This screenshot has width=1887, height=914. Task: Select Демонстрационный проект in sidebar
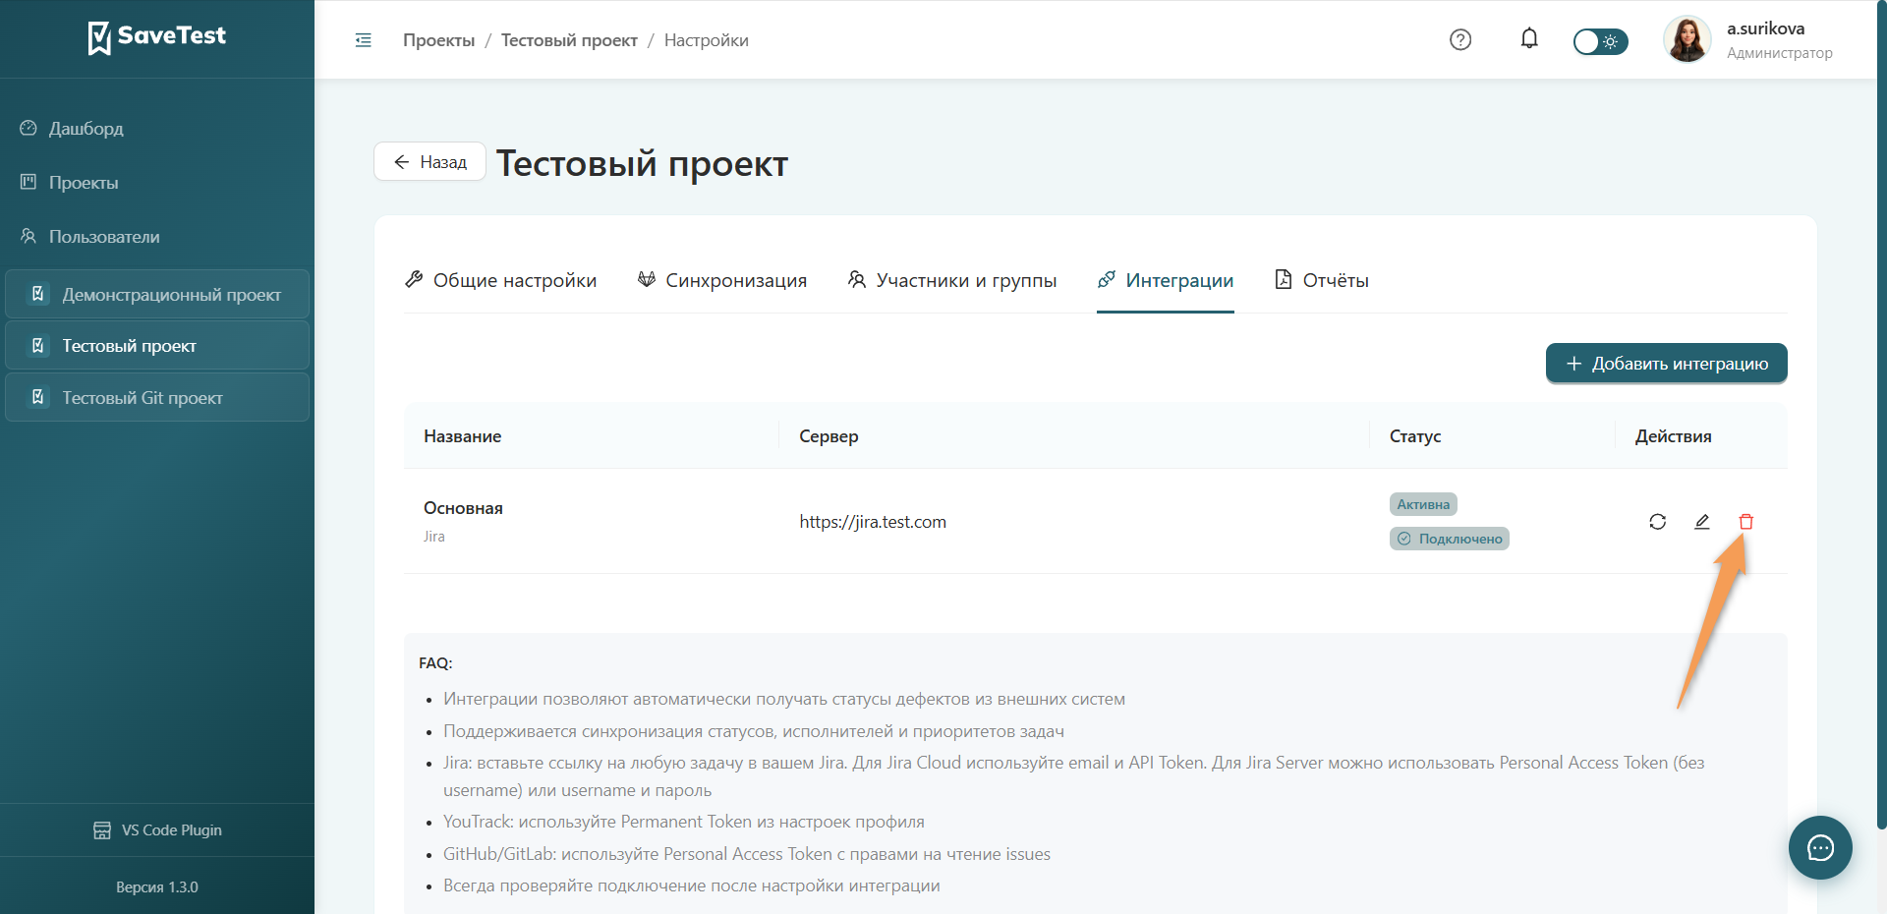[x=157, y=294]
